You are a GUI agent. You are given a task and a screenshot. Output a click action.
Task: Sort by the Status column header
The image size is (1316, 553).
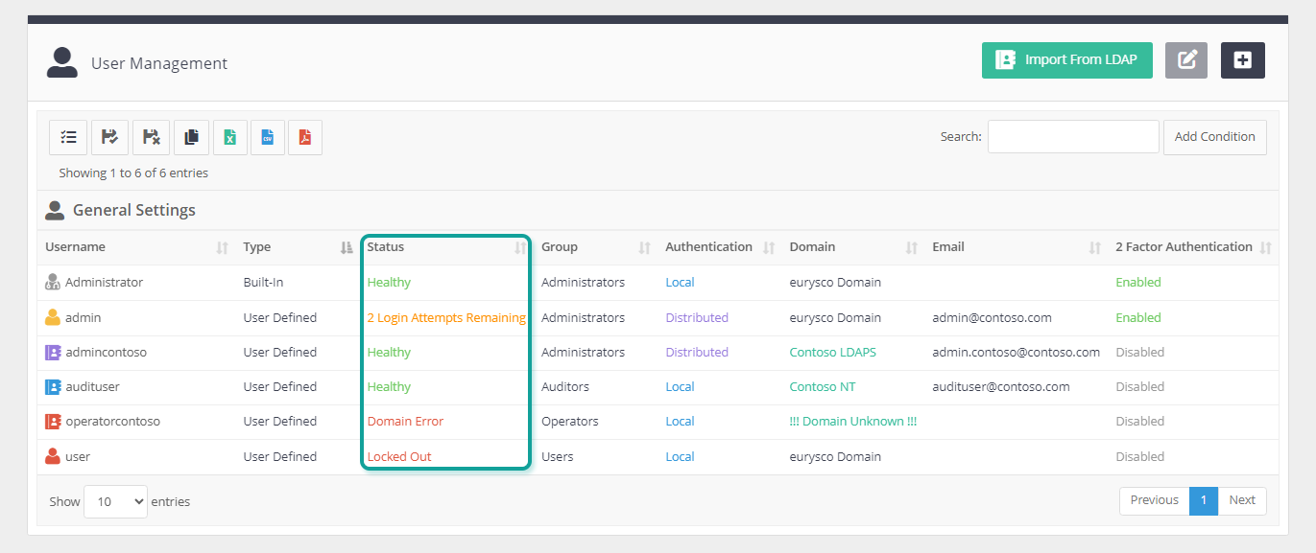[446, 247]
